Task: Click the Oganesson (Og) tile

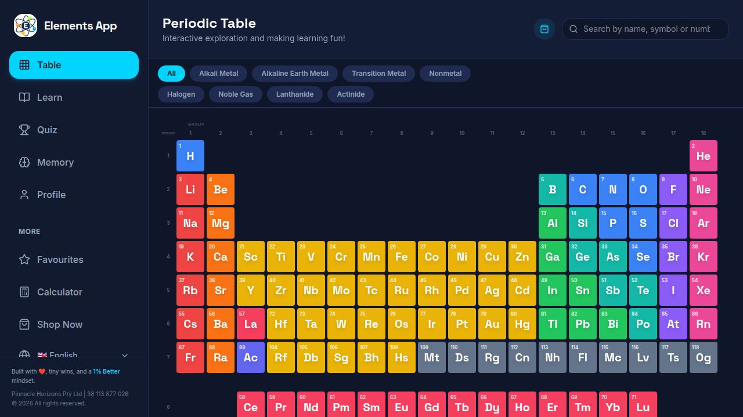Action: (x=704, y=357)
